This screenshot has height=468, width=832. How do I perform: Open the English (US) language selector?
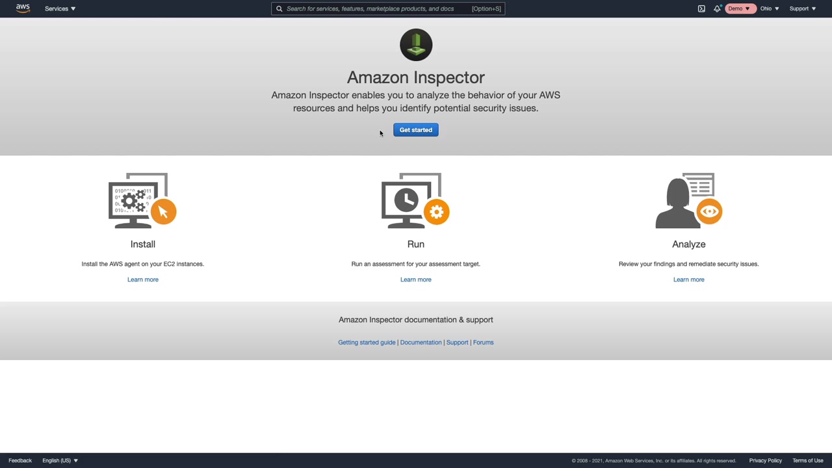pyautogui.click(x=60, y=460)
